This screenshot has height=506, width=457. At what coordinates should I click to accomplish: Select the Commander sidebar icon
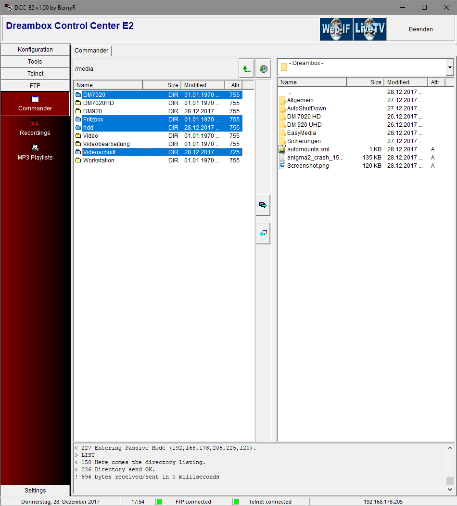pos(35,99)
